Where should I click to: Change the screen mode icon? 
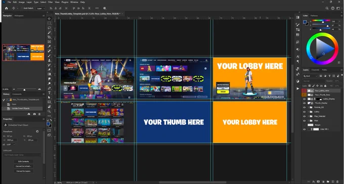click(x=49, y=135)
